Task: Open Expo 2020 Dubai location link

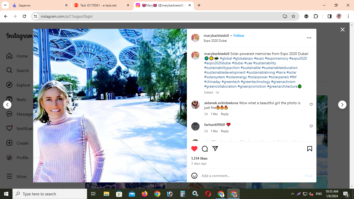Action: click(x=215, y=41)
